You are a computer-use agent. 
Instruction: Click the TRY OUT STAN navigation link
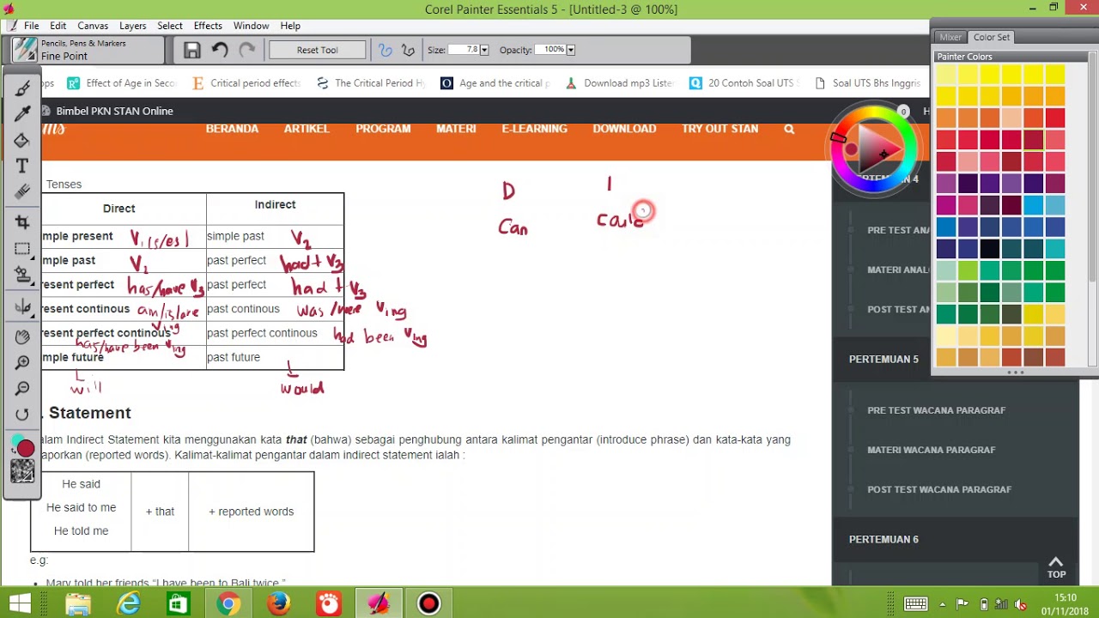[720, 129]
